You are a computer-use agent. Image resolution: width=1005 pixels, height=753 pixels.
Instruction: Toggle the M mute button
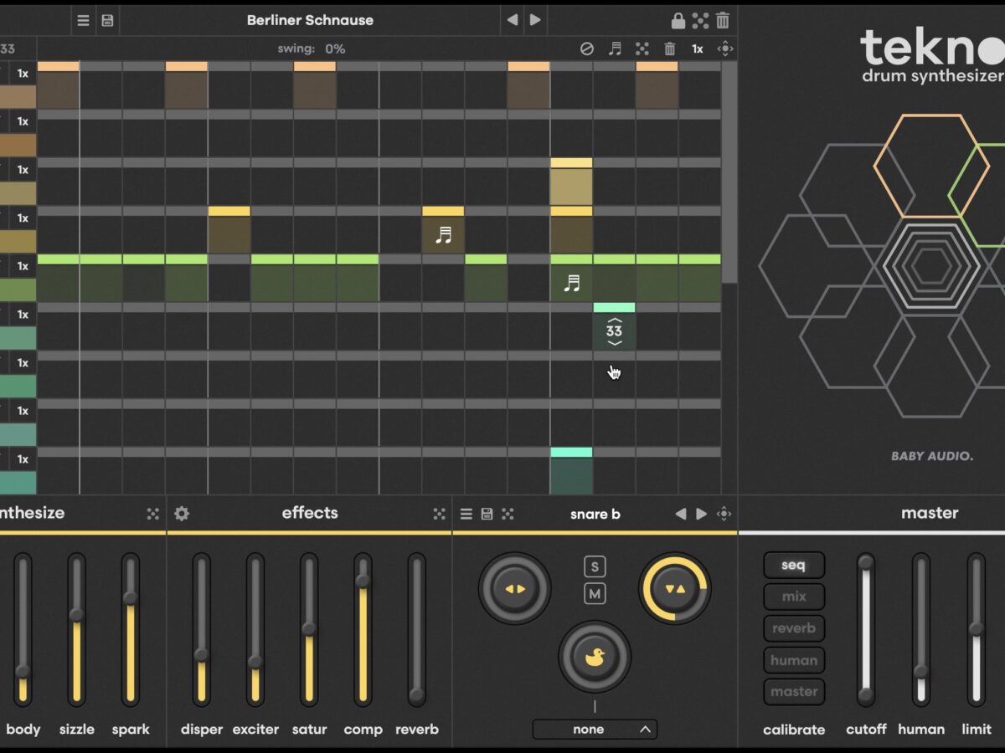pyautogui.click(x=595, y=594)
